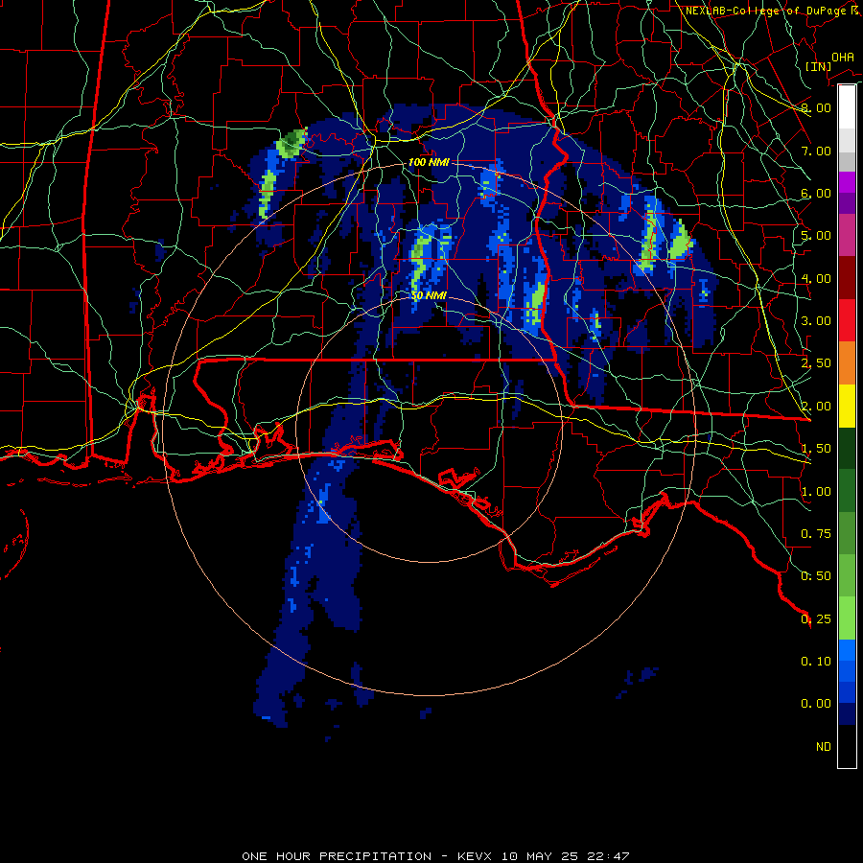Click the [IN] units label
The width and height of the screenshot is (863, 863).
point(818,66)
